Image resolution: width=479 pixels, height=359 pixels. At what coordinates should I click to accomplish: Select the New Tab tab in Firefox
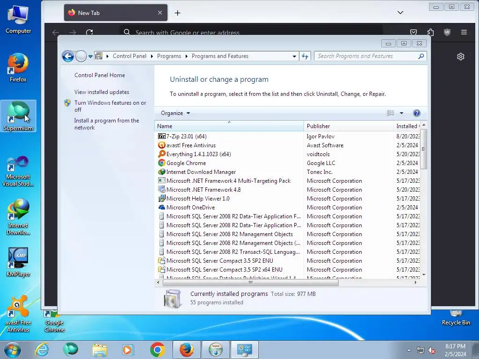[116, 13]
